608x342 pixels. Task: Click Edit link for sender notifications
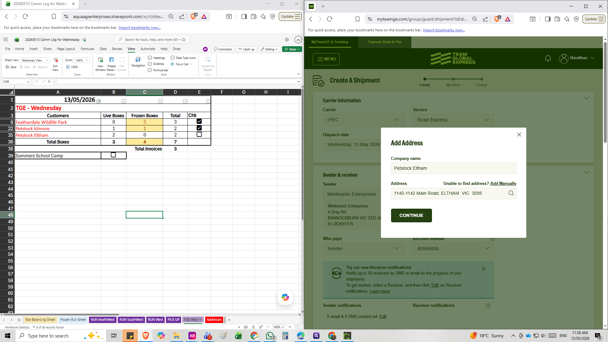pyautogui.click(x=383, y=316)
